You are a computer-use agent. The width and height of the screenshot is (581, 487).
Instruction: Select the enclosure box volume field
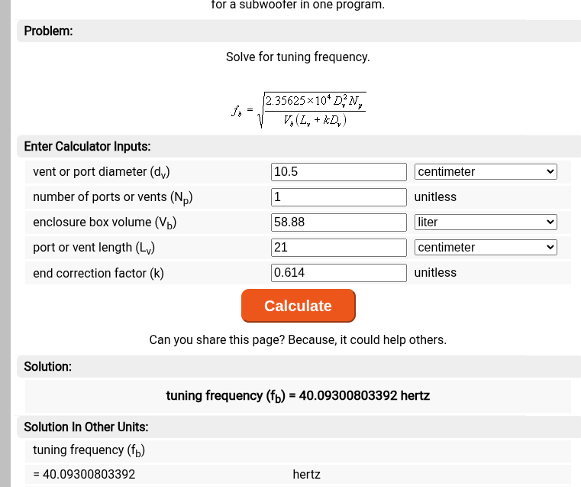pyautogui.click(x=338, y=222)
